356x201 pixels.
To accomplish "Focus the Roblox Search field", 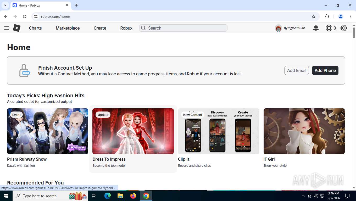I will tap(183, 28).
